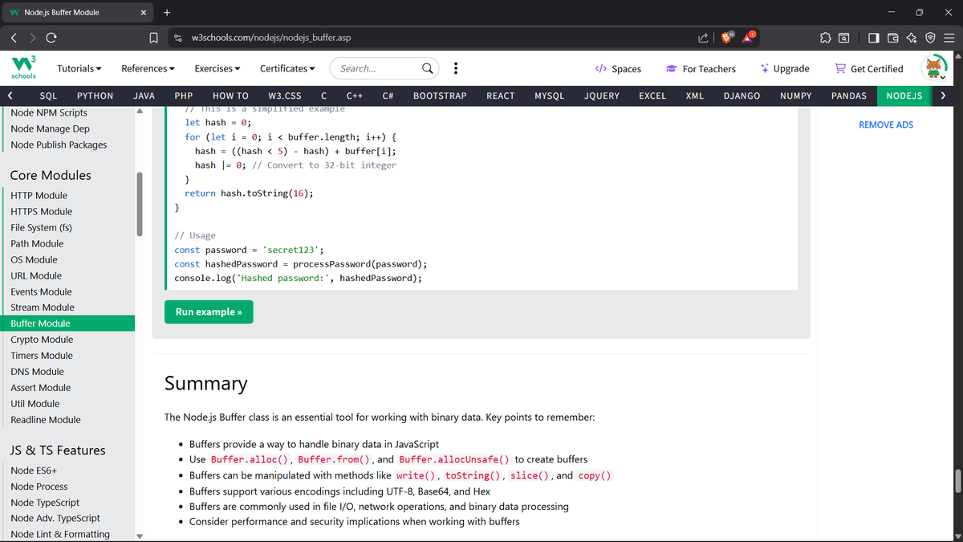Click the share page icon
This screenshot has height=542, width=963.
704,38
